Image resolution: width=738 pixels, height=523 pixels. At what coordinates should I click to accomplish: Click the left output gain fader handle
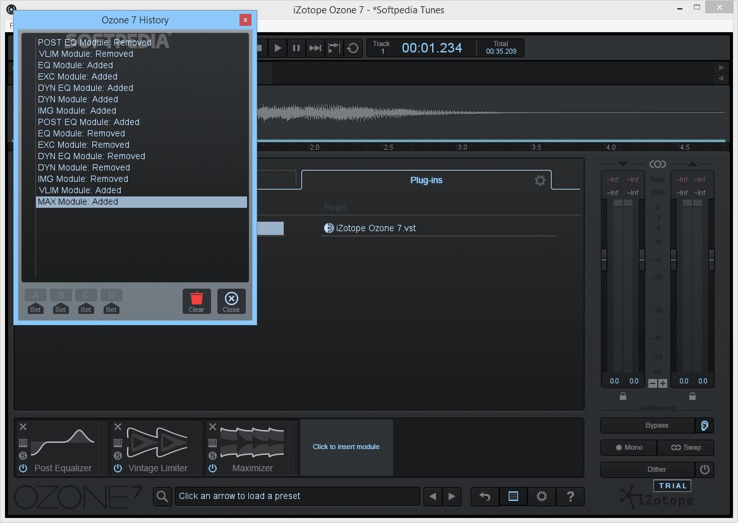[x=674, y=260]
